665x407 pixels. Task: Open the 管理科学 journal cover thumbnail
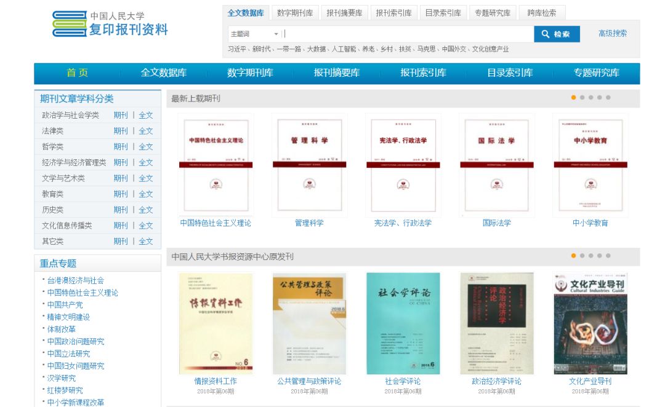pos(310,165)
